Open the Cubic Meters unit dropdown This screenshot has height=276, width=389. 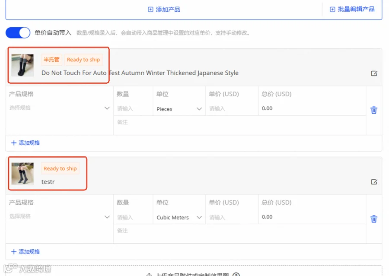(179, 218)
